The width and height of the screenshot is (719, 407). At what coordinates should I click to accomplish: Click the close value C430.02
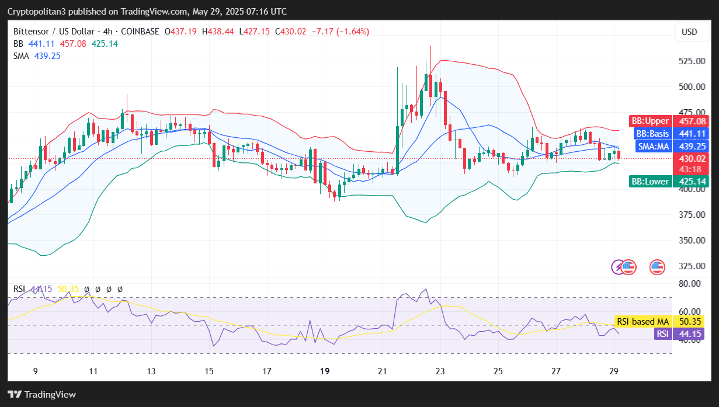290,32
